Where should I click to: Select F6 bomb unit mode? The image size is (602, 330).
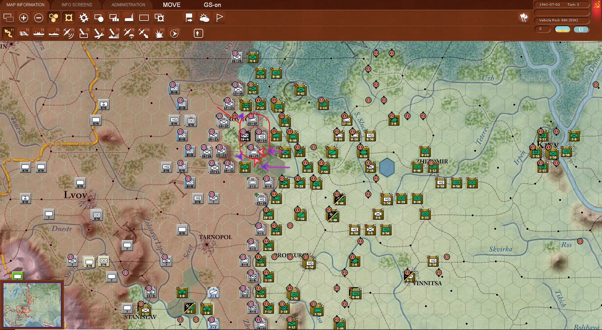coord(83,33)
